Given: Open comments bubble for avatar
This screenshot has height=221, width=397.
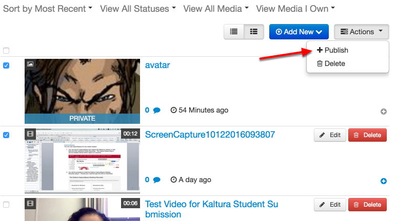Looking at the screenshot, I should (x=157, y=110).
